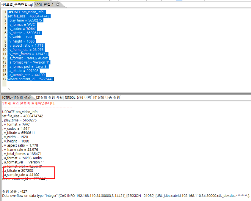
Task: Place cursor on UPDATE pes_video_info editor line
Action: click(25, 12)
